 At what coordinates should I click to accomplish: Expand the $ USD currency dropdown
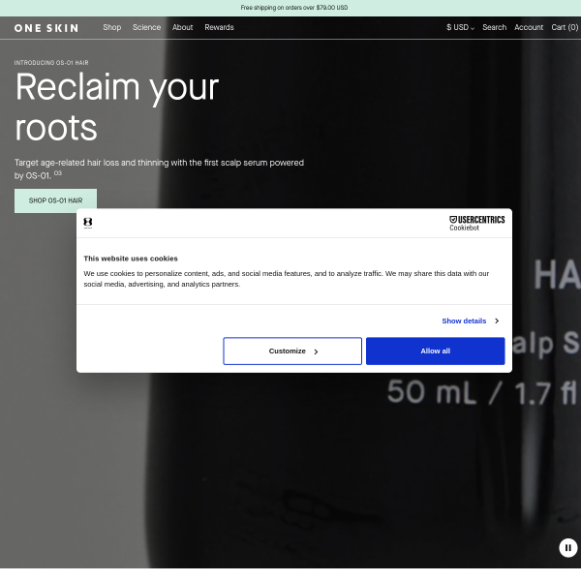coord(460,27)
